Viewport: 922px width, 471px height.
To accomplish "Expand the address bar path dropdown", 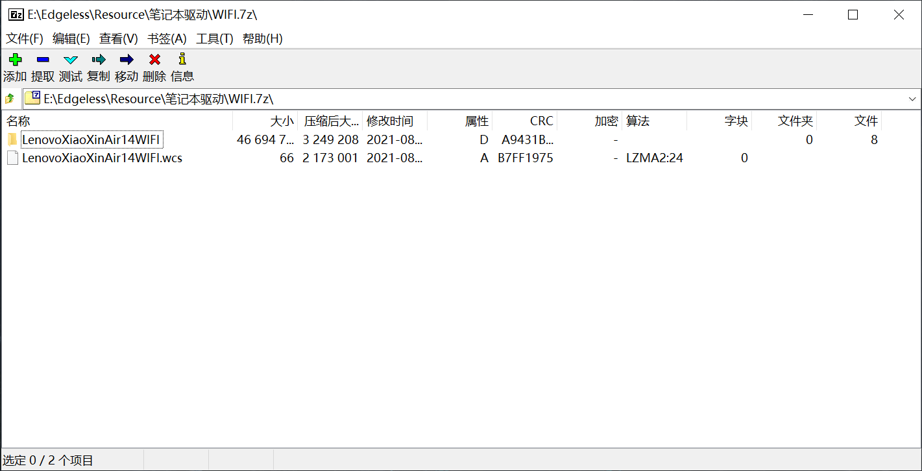I will 912,99.
